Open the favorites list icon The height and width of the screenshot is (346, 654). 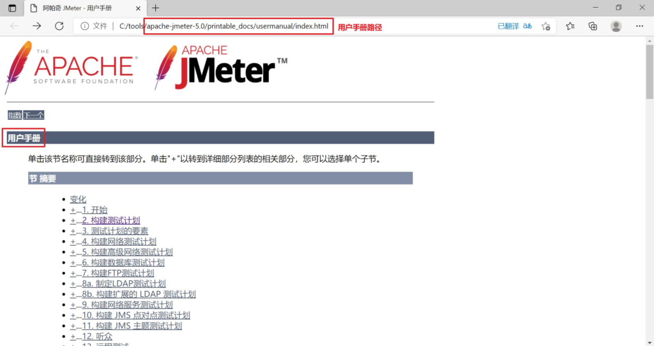(x=570, y=26)
